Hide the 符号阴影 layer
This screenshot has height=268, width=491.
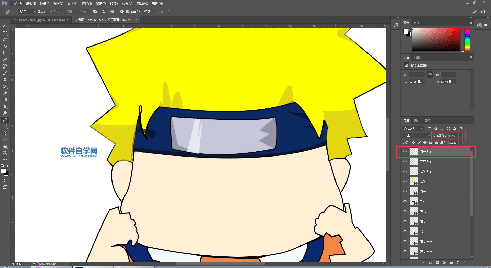click(405, 152)
